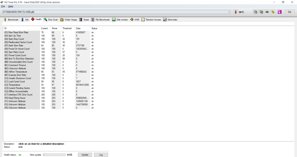Select the Start/Stop Count attribute

[x=53, y=39]
